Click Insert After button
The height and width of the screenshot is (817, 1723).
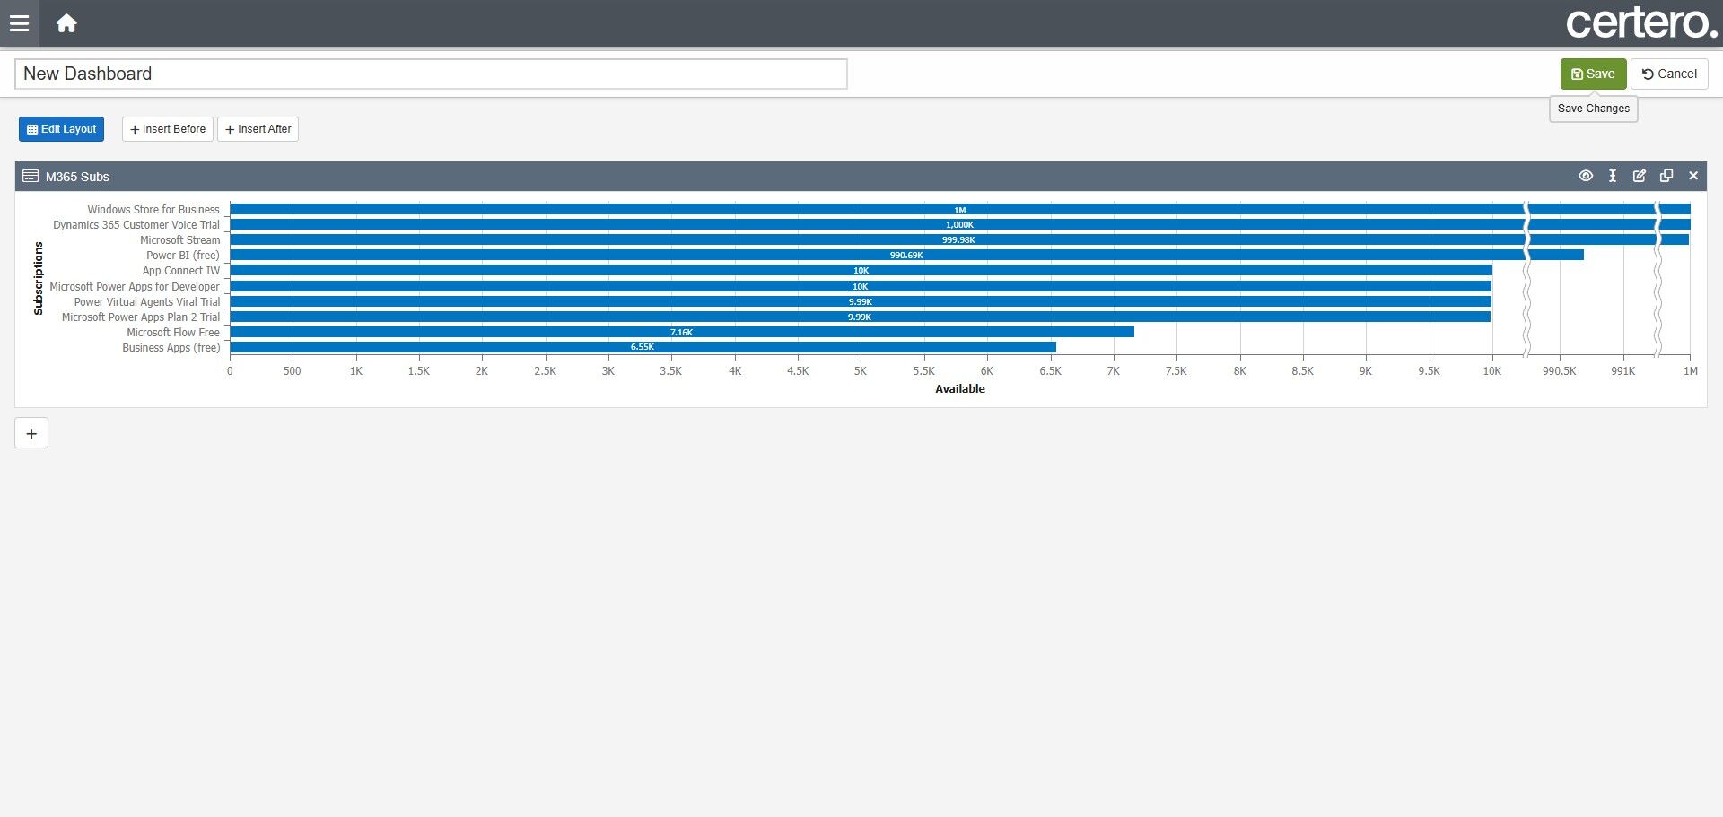(258, 129)
